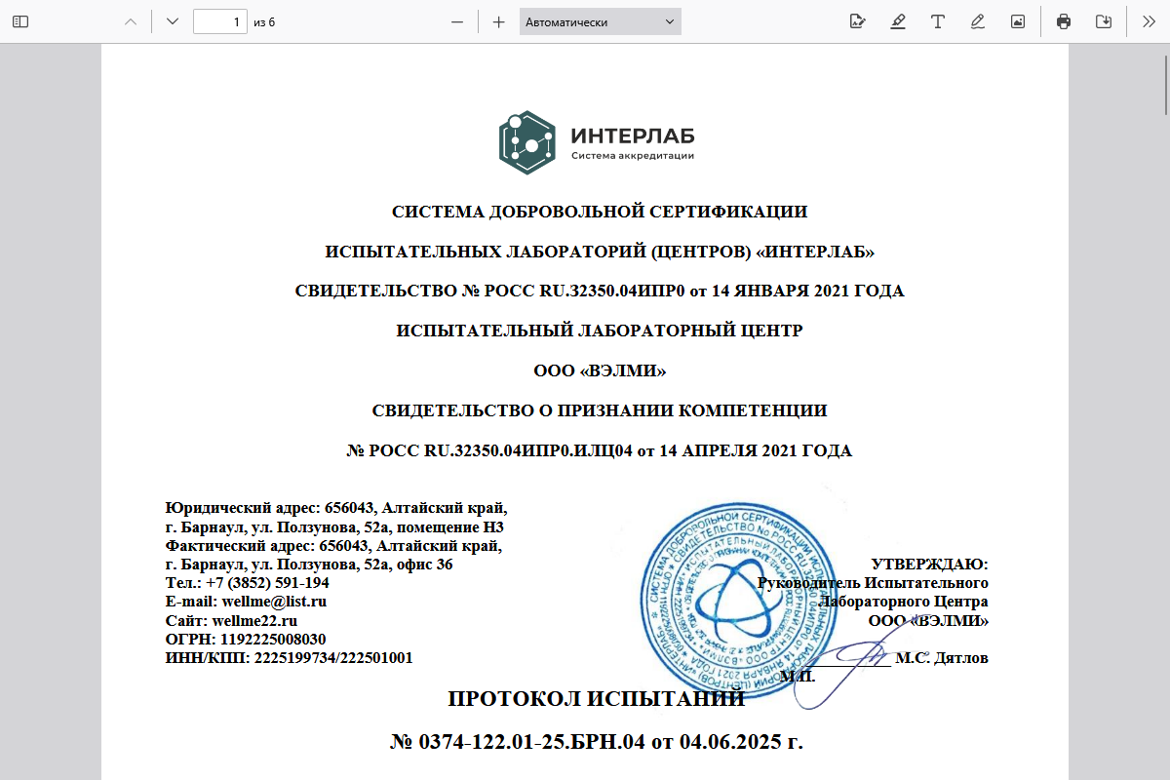This screenshot has height=780, width=1170.
Task: Click the site address 'wellme22.ru'
Action: tap(253, 620)
